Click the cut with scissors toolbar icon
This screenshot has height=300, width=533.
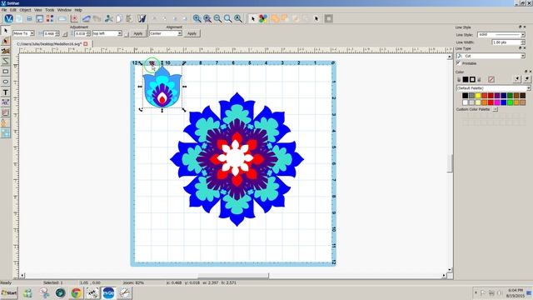(x=109, y=18)
